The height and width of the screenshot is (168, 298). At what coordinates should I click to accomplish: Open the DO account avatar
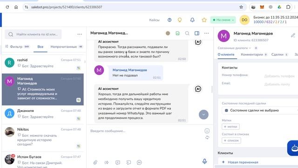tap(244, 20)
